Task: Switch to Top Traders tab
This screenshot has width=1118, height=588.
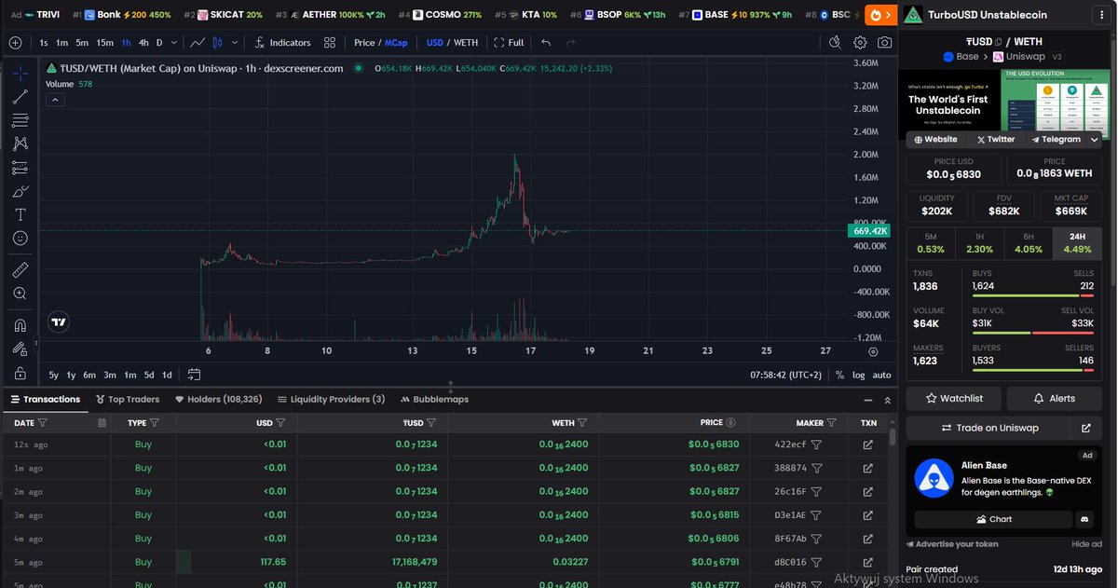Action: 128,399
